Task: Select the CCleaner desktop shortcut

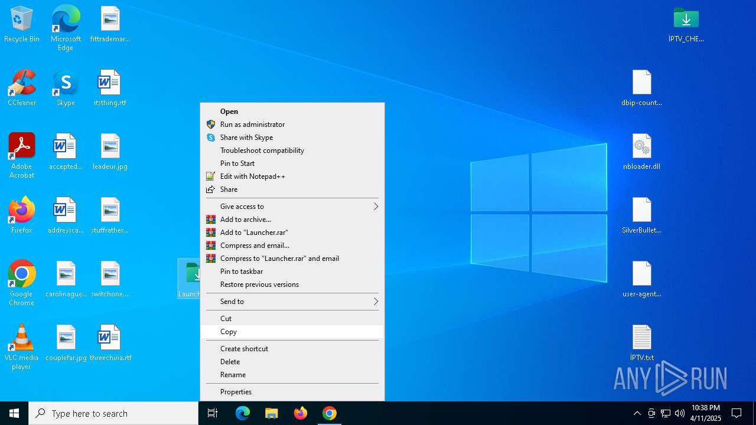Action: coord(22,89)
